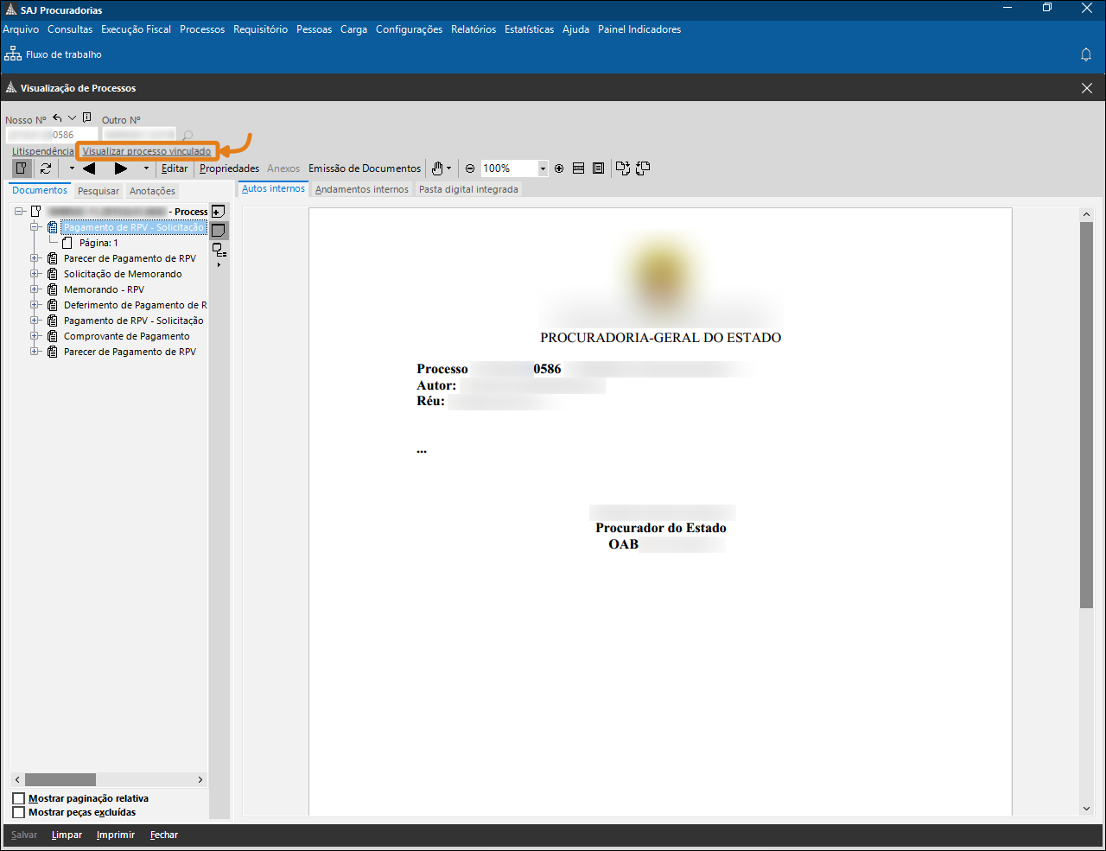
Task: Go to previous document with left arrow
Action: point(88,168)
